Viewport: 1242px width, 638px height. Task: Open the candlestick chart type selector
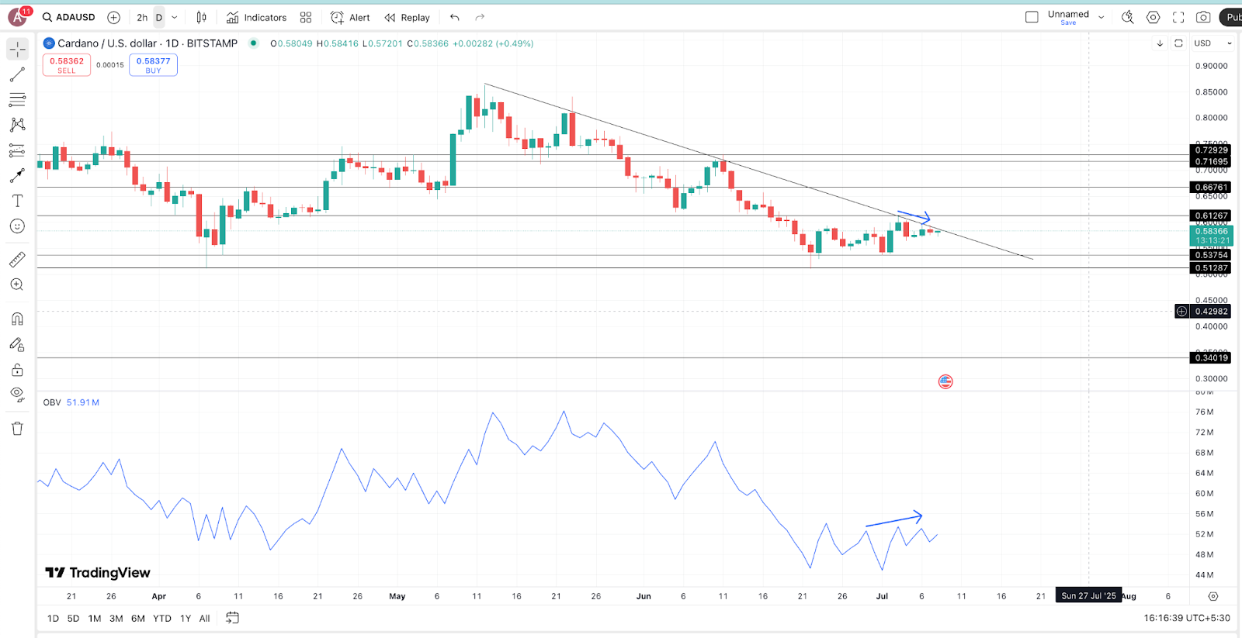pyautogui.click(x=202, y=17)
